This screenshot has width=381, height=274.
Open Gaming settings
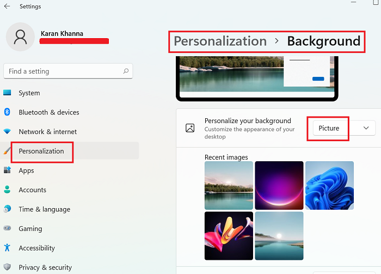click(x=30, y=229)
